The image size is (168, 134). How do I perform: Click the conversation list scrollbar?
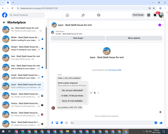[46, 48]
